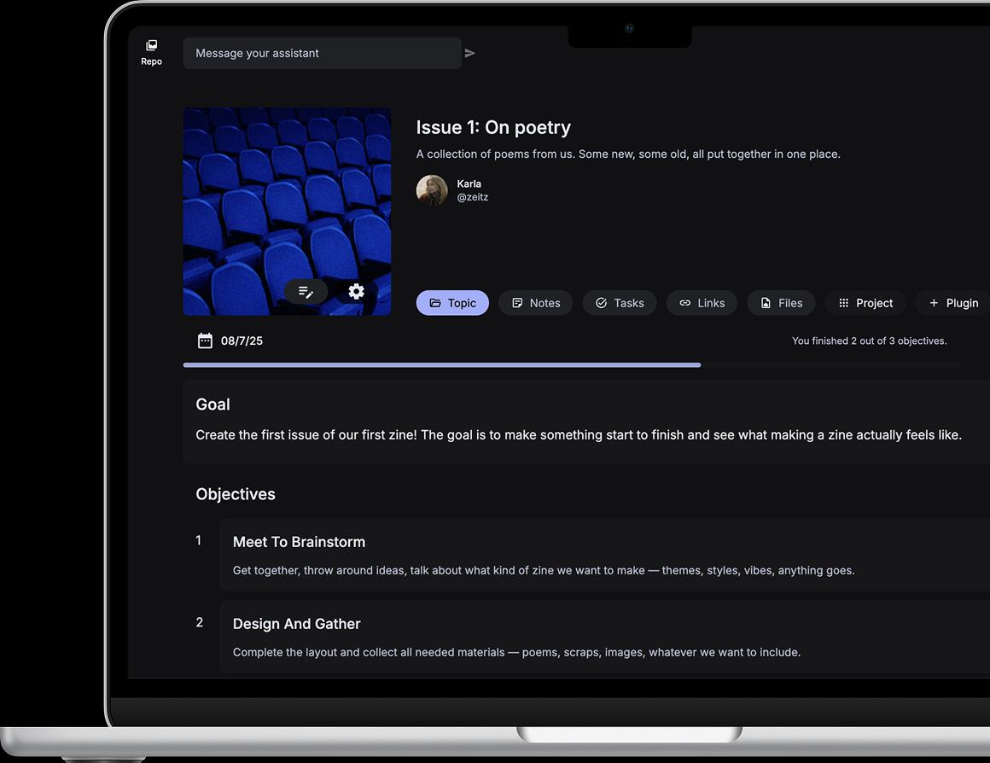Click the calendar icon next to 08/7/25
Viewport: 990px width, 763px height.
[x=205, y=340]
